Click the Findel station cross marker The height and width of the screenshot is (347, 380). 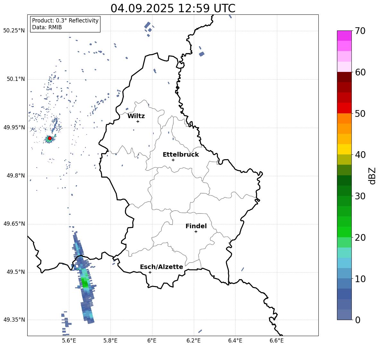196,232
